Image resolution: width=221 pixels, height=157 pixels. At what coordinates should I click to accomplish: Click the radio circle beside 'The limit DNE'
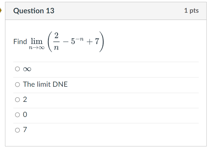(x=17, y=84)
